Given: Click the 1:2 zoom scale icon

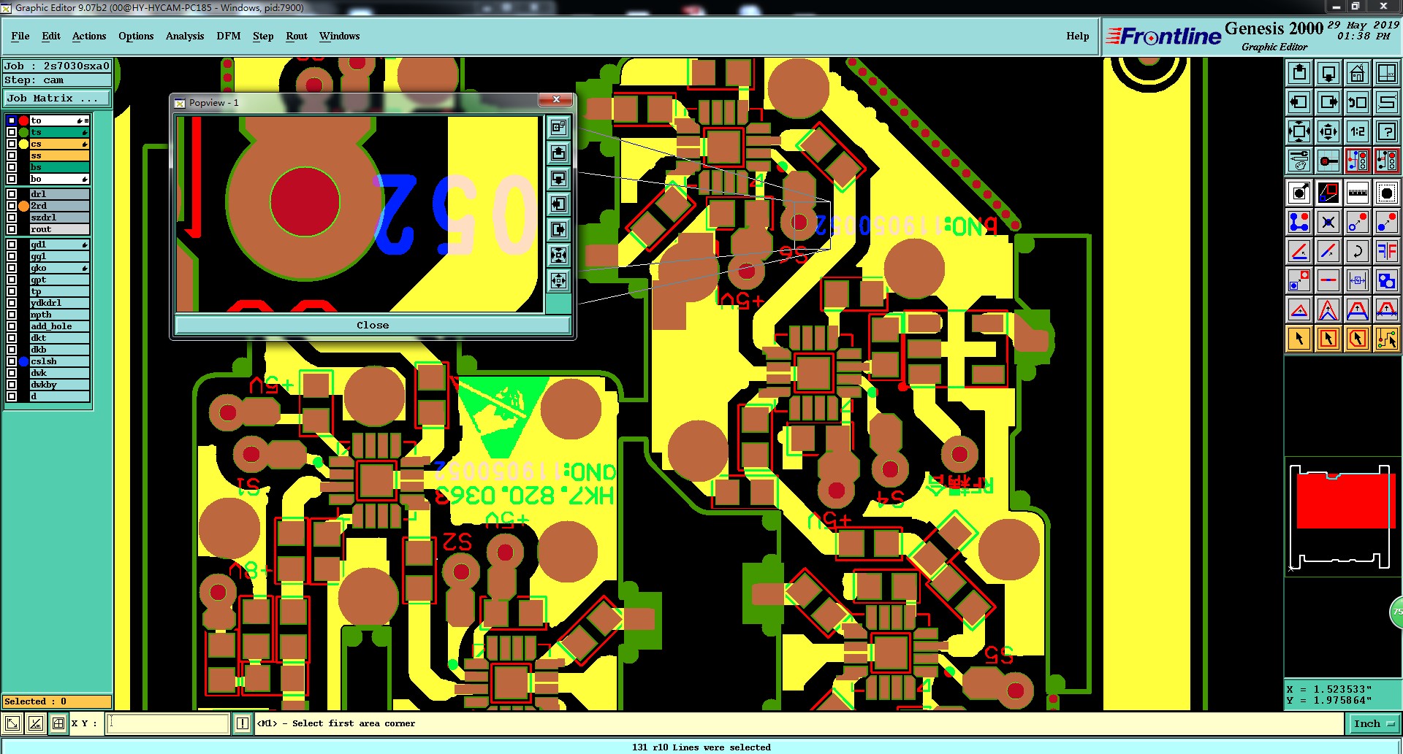Looking at the screenshot, I should [x=1358, y=131].
